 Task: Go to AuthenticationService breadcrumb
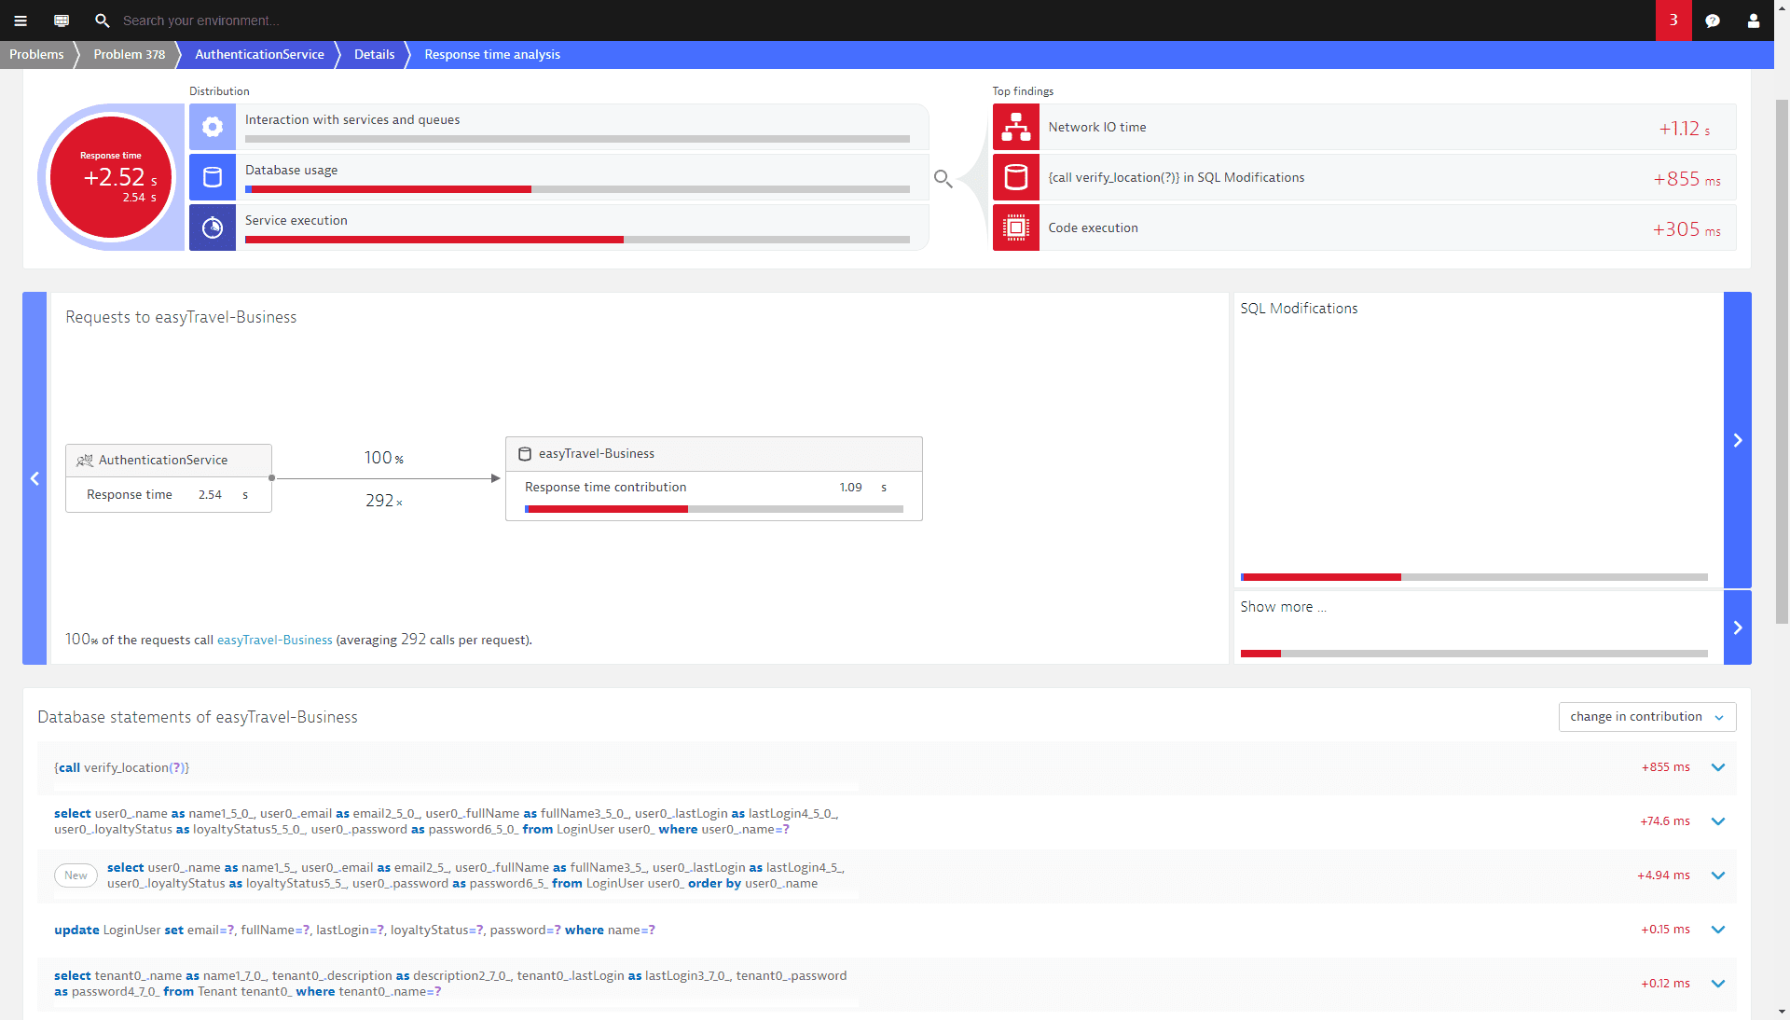(259, 54)
